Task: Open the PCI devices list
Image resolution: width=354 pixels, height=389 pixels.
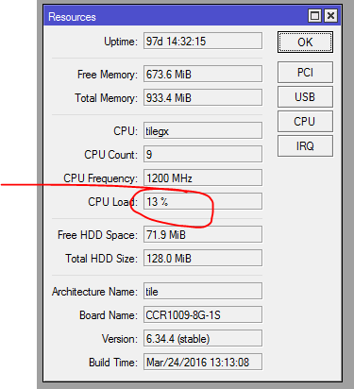Action: pyautogui.click(x=305, y=73)
